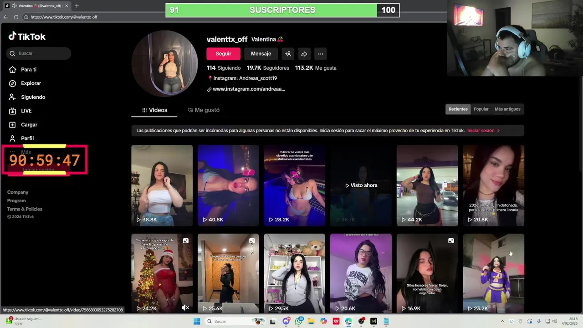
Task: Open the TikTok logo home link
Action: (27, 36)
